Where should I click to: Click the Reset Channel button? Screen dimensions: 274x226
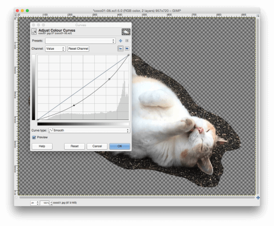coord(78,49)
